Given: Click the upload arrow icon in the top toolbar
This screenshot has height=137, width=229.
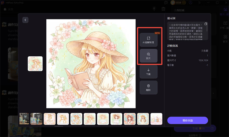Looking at the screenshot, I should click(x=154, y=9).
